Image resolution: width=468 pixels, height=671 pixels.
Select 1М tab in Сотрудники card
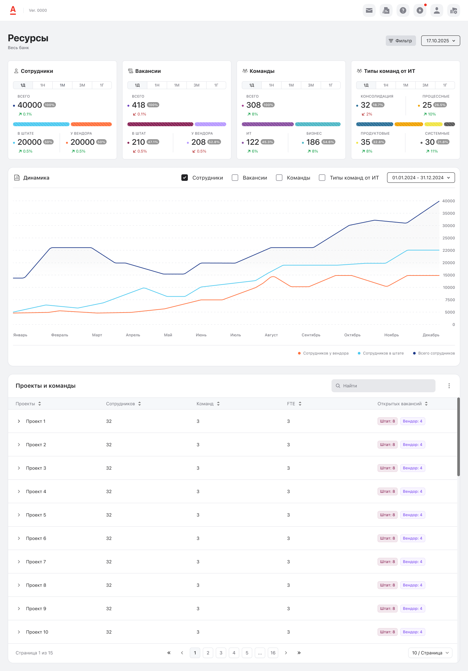(x=62, y=85)
